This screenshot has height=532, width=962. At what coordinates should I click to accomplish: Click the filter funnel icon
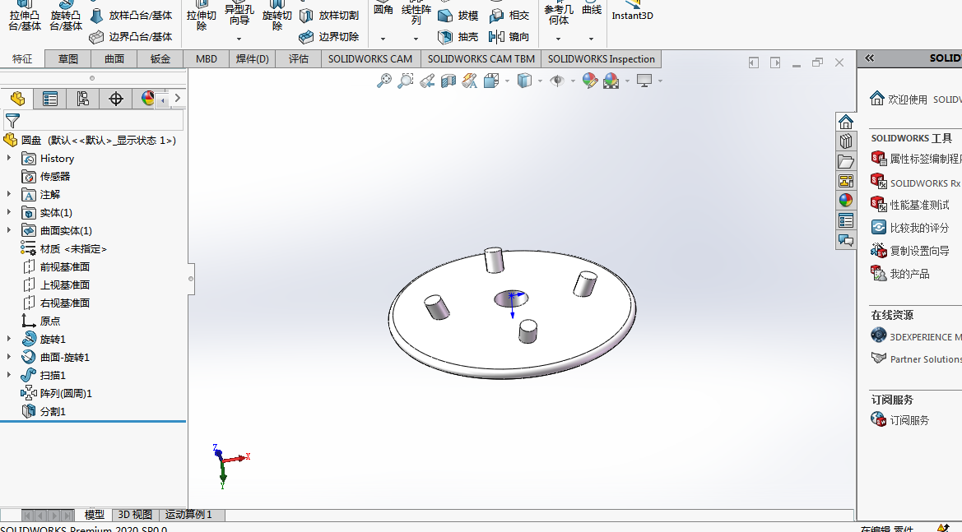tap(12, 121)
